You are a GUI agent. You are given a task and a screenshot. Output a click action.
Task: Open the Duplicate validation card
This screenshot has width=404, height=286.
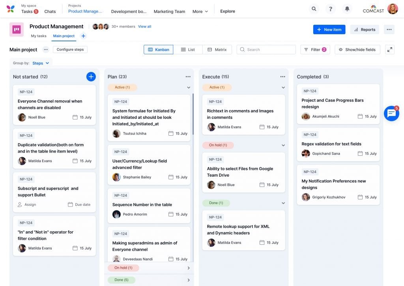(x=54, y=149)
